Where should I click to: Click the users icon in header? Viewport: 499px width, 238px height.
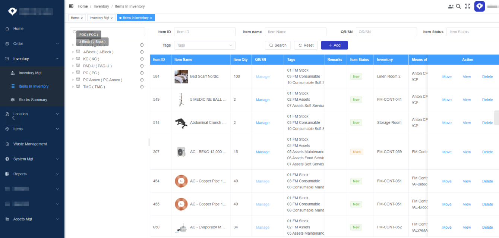[451, 6]
